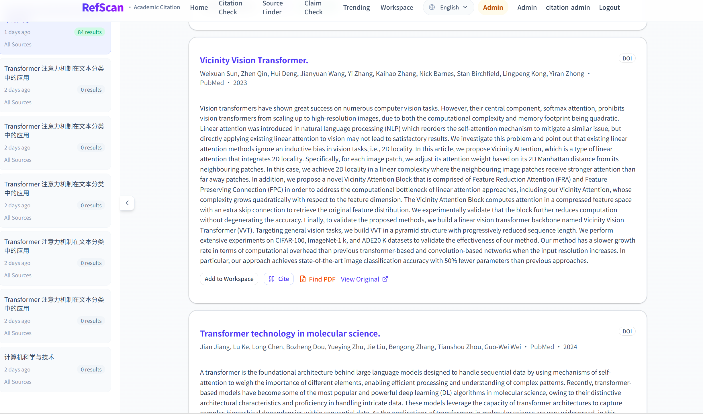Collapse sidebar with left chevron arrow
Screen dimensions: 703x415
click(x=127, y=203)
